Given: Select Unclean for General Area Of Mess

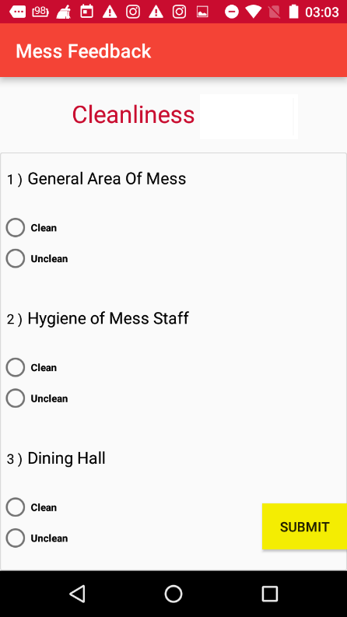Looking at the screenshot, I should (x=37, y=258).
